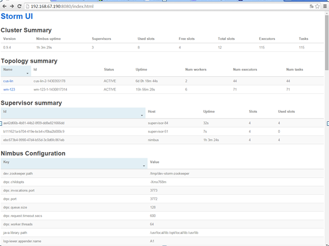Viewport: 329px width, 246px height.
Task: Click the java.library.path key
Action: [15, 232]
